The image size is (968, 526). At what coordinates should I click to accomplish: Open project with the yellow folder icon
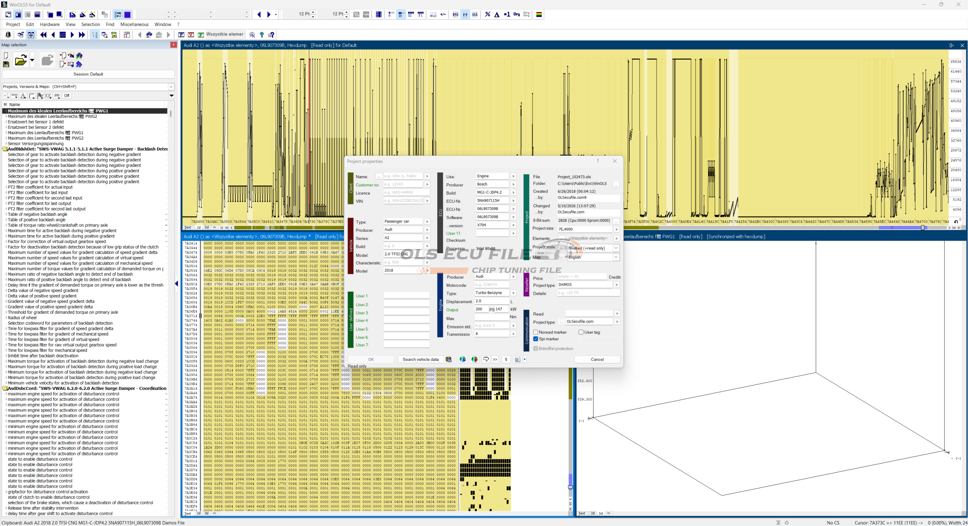(x=21, y=60)
